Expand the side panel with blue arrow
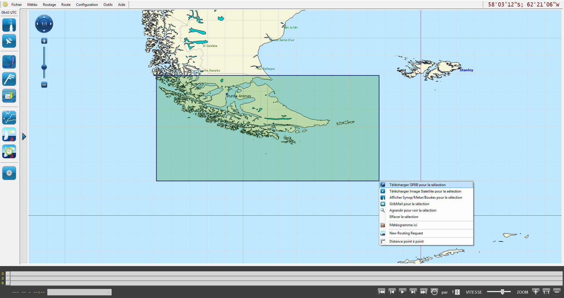This screenshot has width=564, height=298. (24, 137)
